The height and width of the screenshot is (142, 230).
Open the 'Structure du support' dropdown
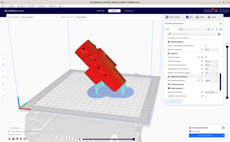pyautogui.click(x=211, y=61)
